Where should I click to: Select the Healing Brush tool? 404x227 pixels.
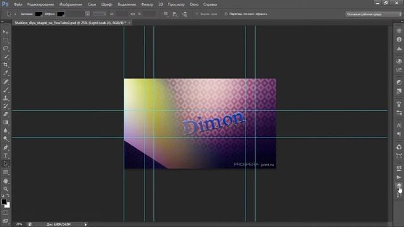[x=6, y=82]
